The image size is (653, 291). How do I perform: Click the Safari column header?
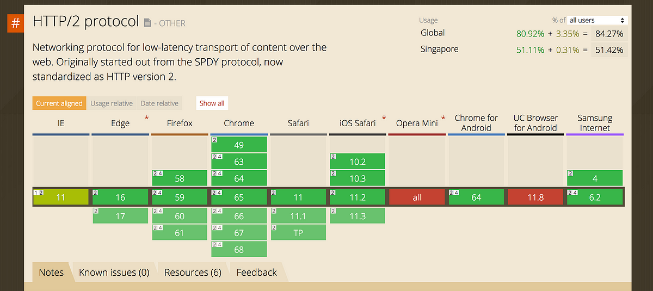point(298,123)
